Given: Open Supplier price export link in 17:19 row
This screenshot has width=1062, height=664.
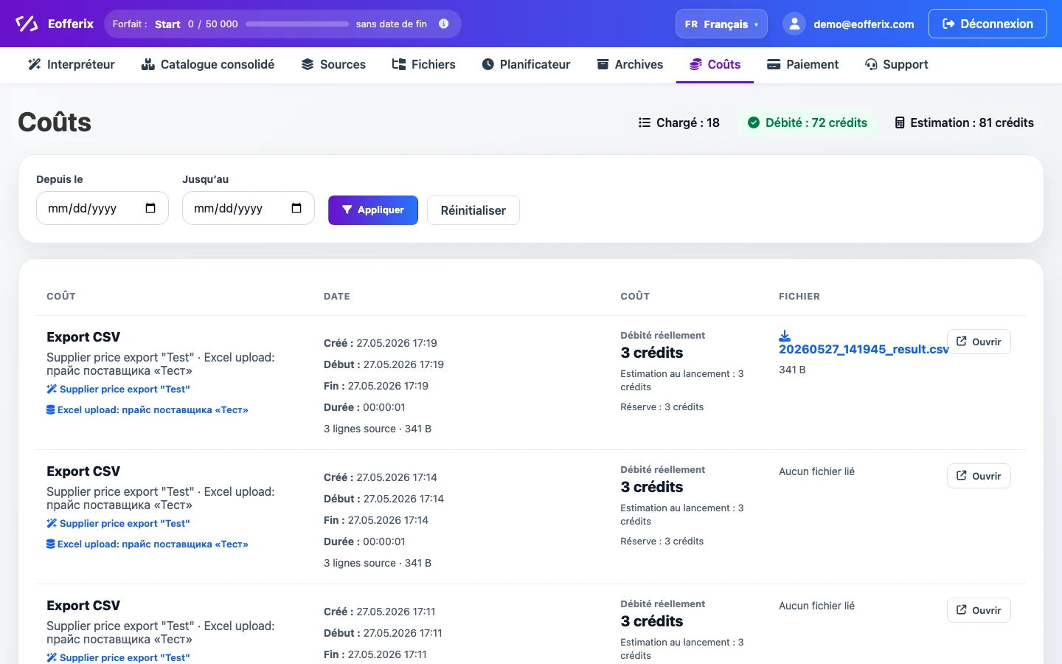Looking at the screenshot, I should coord(118,389).
